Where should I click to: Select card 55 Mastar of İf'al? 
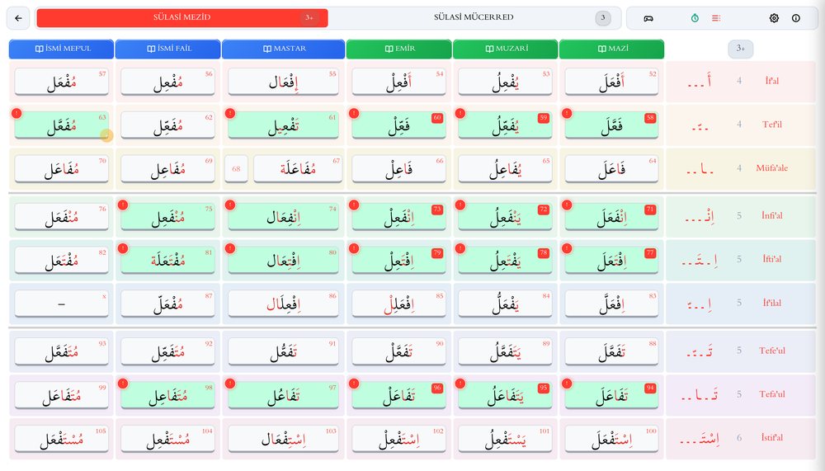pyautogui.click(x=284, y=82)
